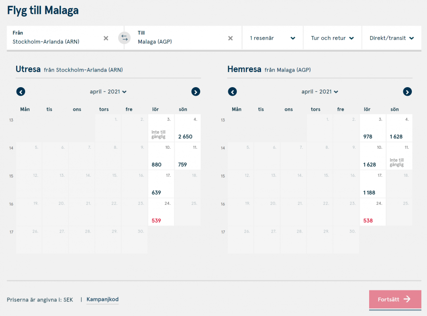Choose outbound April 11 priced 759
The width and height of the screenshot is (427, 316).
tap(187, 156)
